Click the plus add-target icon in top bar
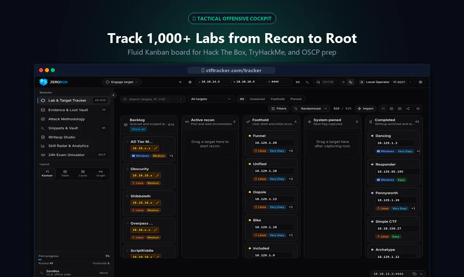464x277 pixels. click(x=180, y=82)
